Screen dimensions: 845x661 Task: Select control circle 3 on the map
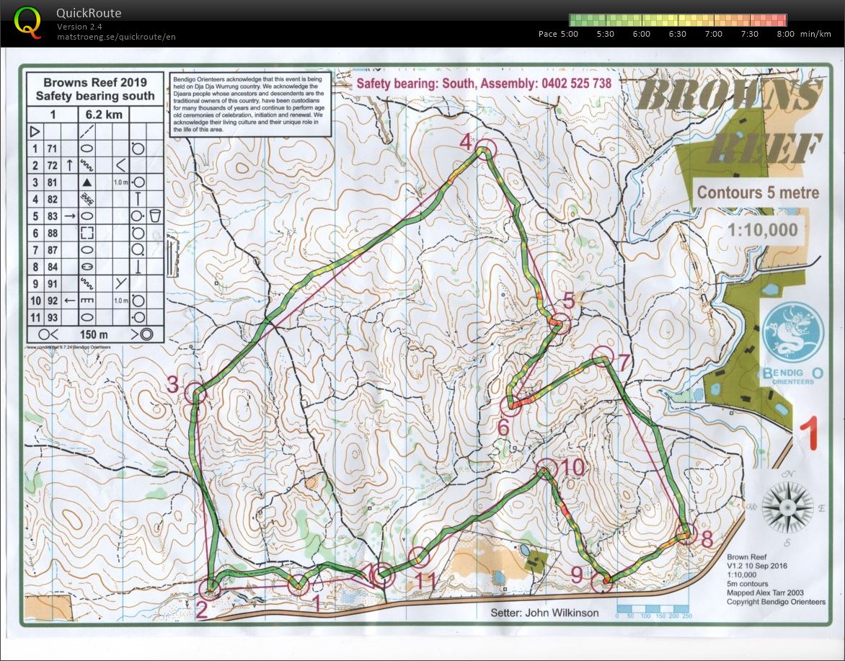[x=195, y=394]
